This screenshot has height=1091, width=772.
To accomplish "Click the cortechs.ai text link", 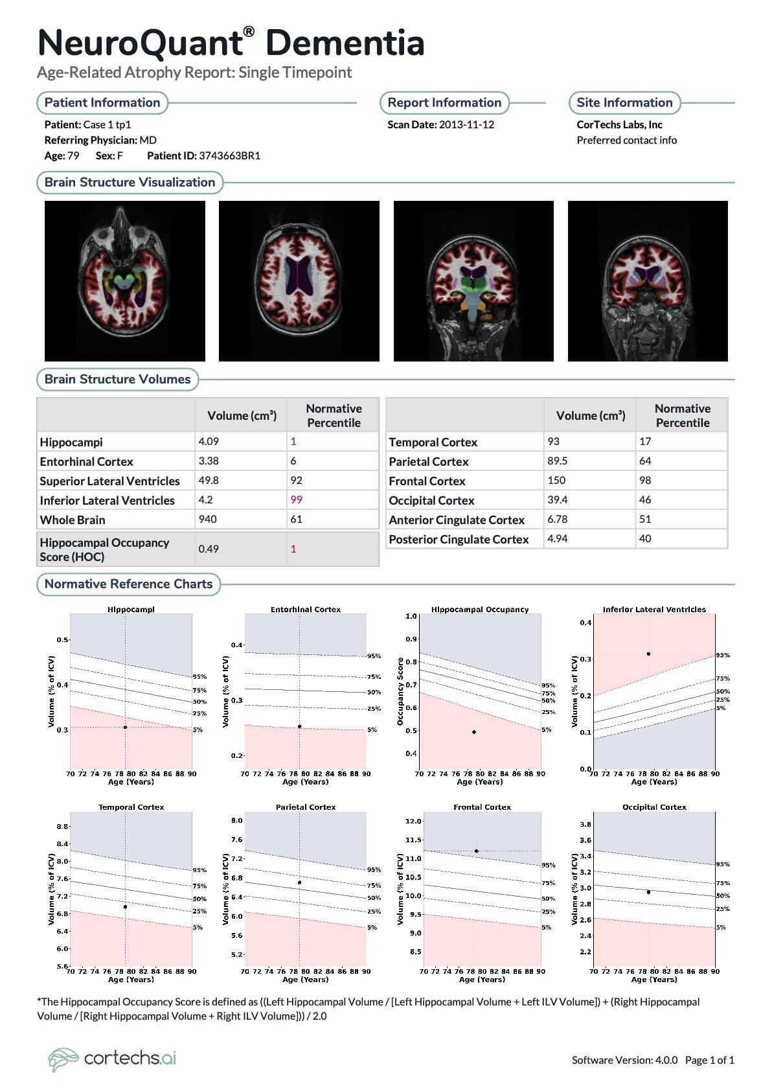I will (130, 1058).
